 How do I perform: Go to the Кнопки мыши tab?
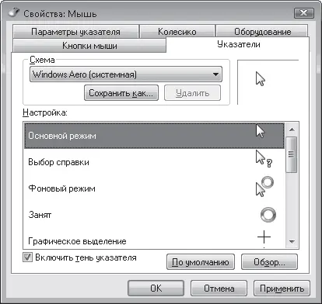click(x=89, y=46)
